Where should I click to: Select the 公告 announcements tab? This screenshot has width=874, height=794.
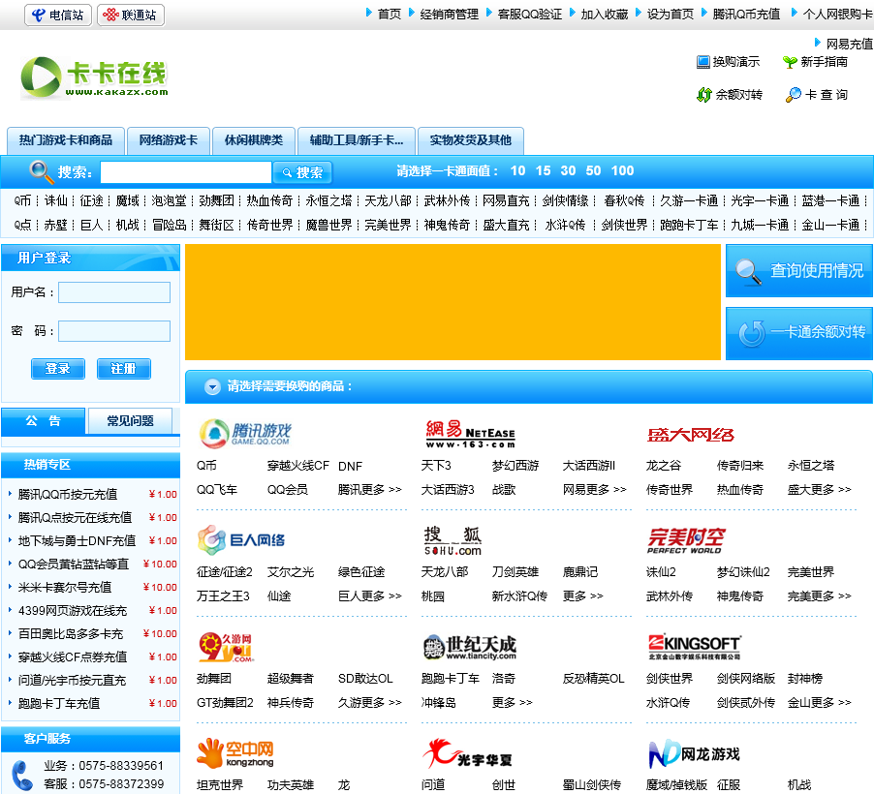click(x=44, y=421)
